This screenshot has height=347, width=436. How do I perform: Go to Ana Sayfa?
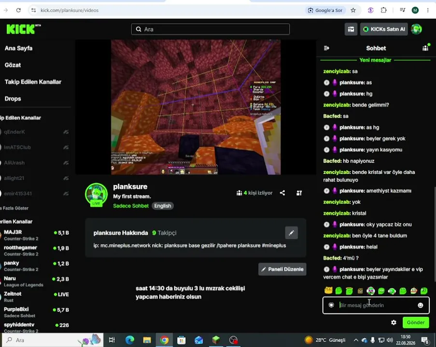(x=19, y=48)
